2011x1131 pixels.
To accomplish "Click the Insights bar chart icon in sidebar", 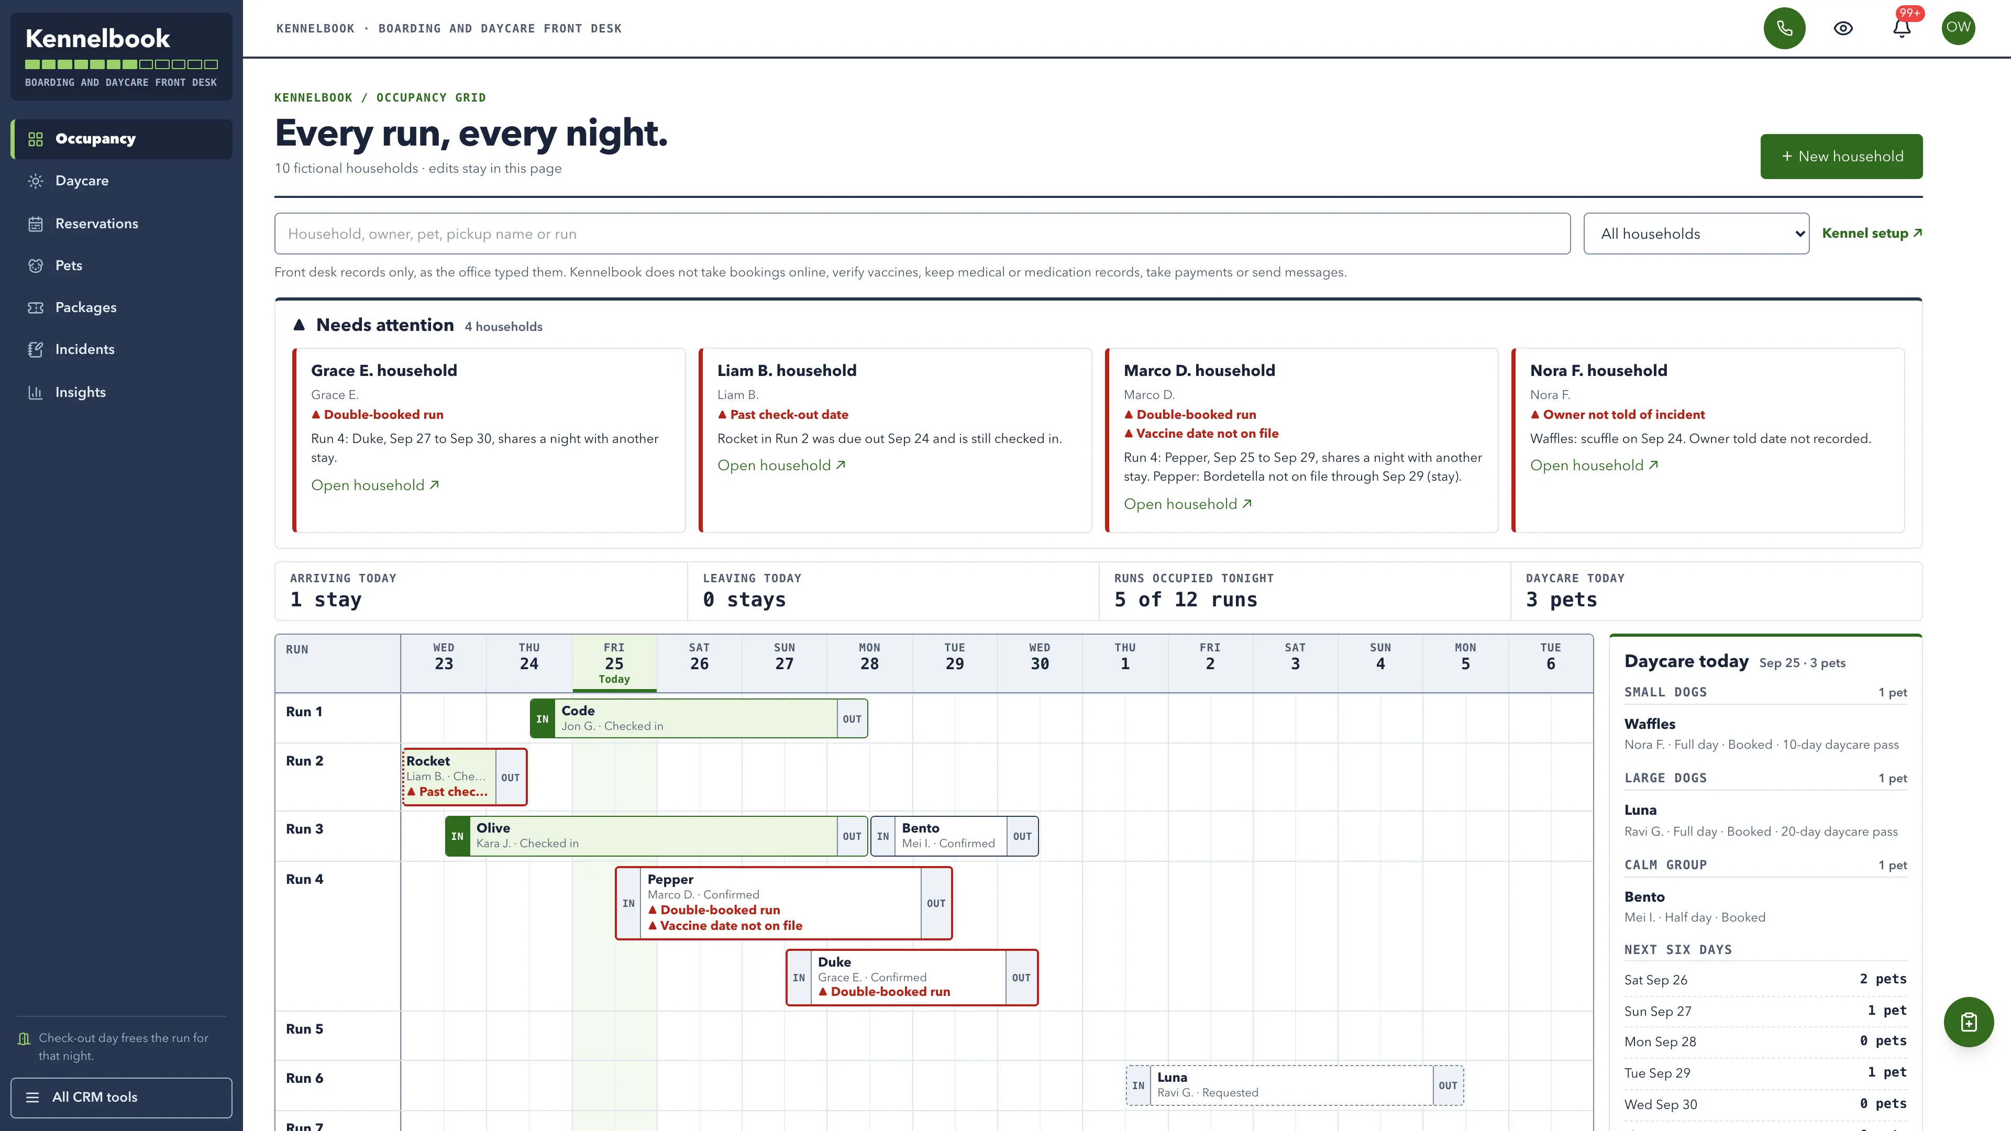I will 35,393.
